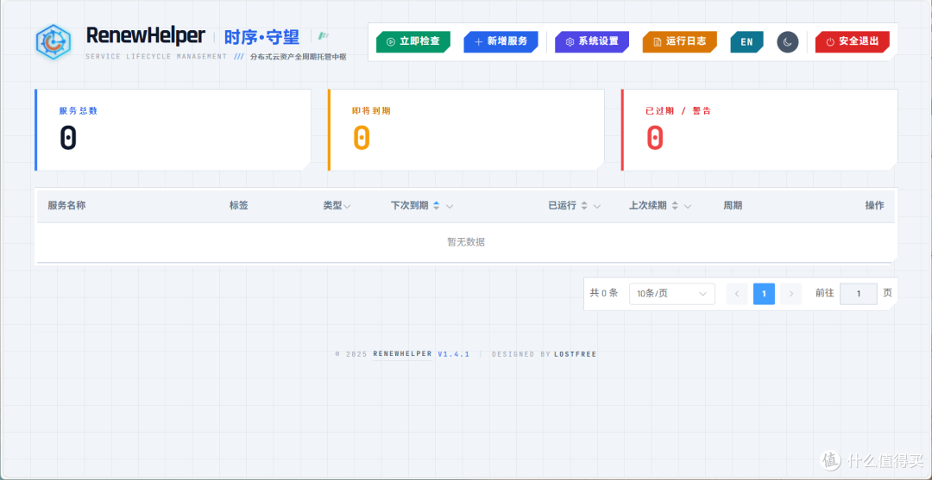Click the RenewHelper title text
The height and width of the screenshot is (480, 932).
tap(146, 35)
